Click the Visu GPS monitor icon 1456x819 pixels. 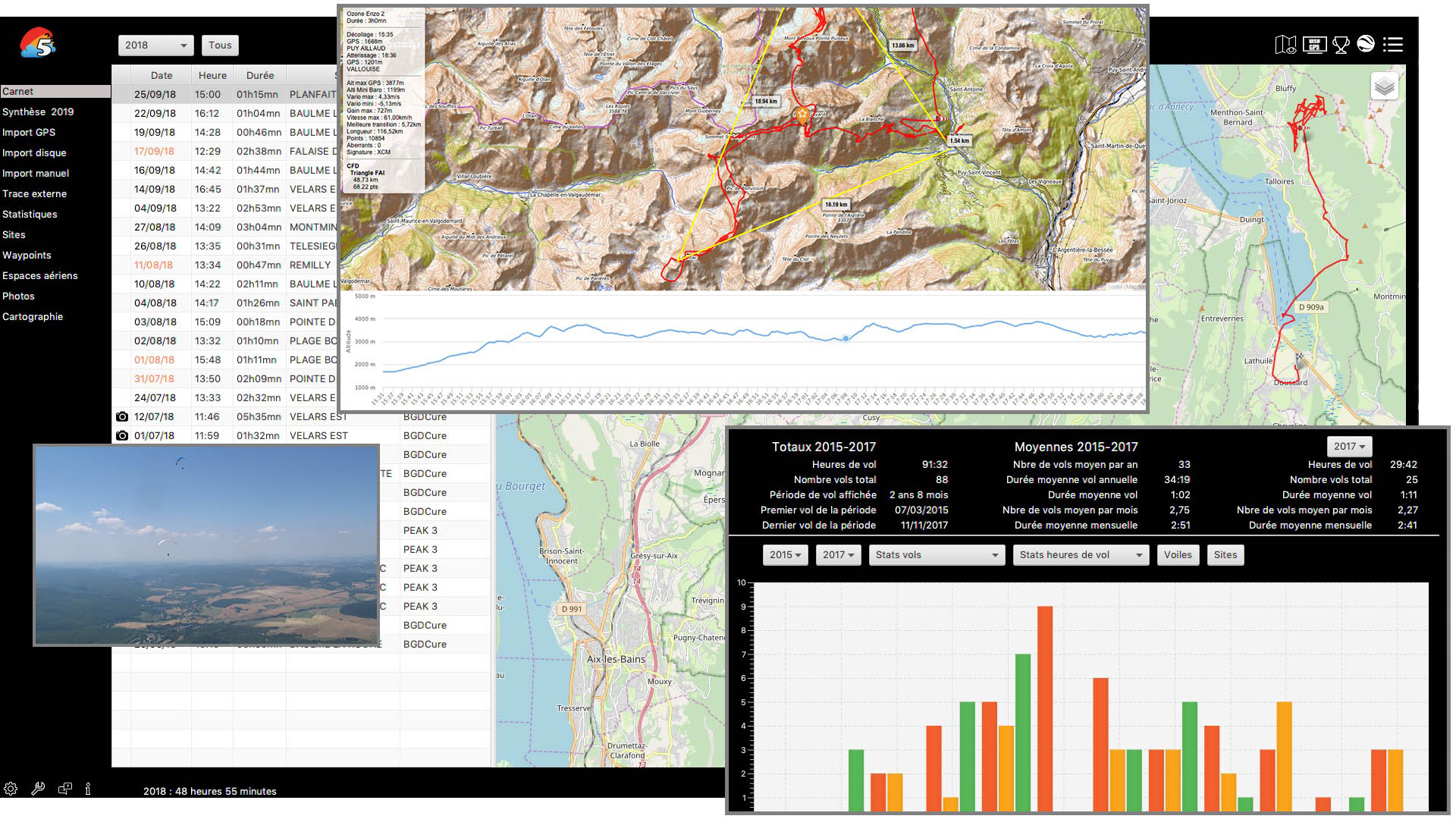(1314, 45)
